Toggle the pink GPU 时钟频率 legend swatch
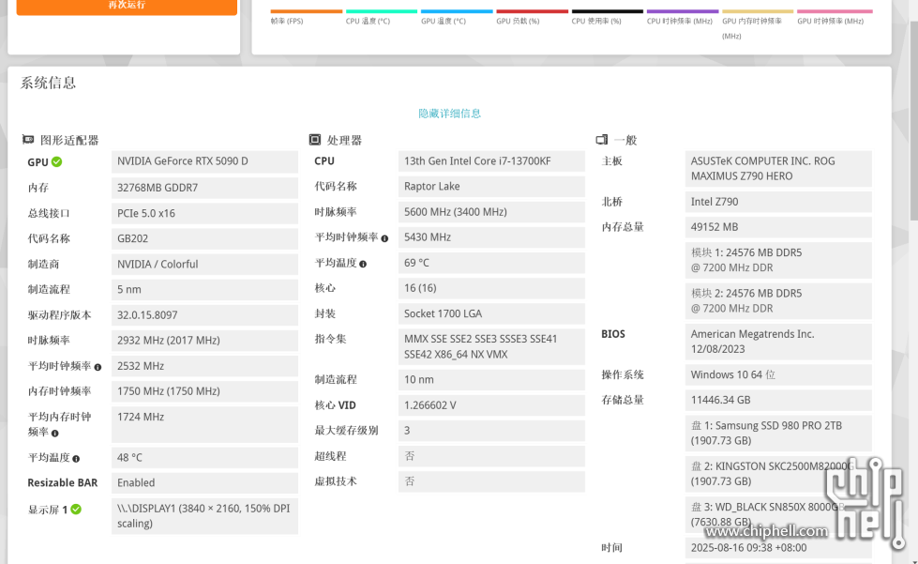Image resolution: width=918 pixels, height=564 pixels. click(835, 11)
